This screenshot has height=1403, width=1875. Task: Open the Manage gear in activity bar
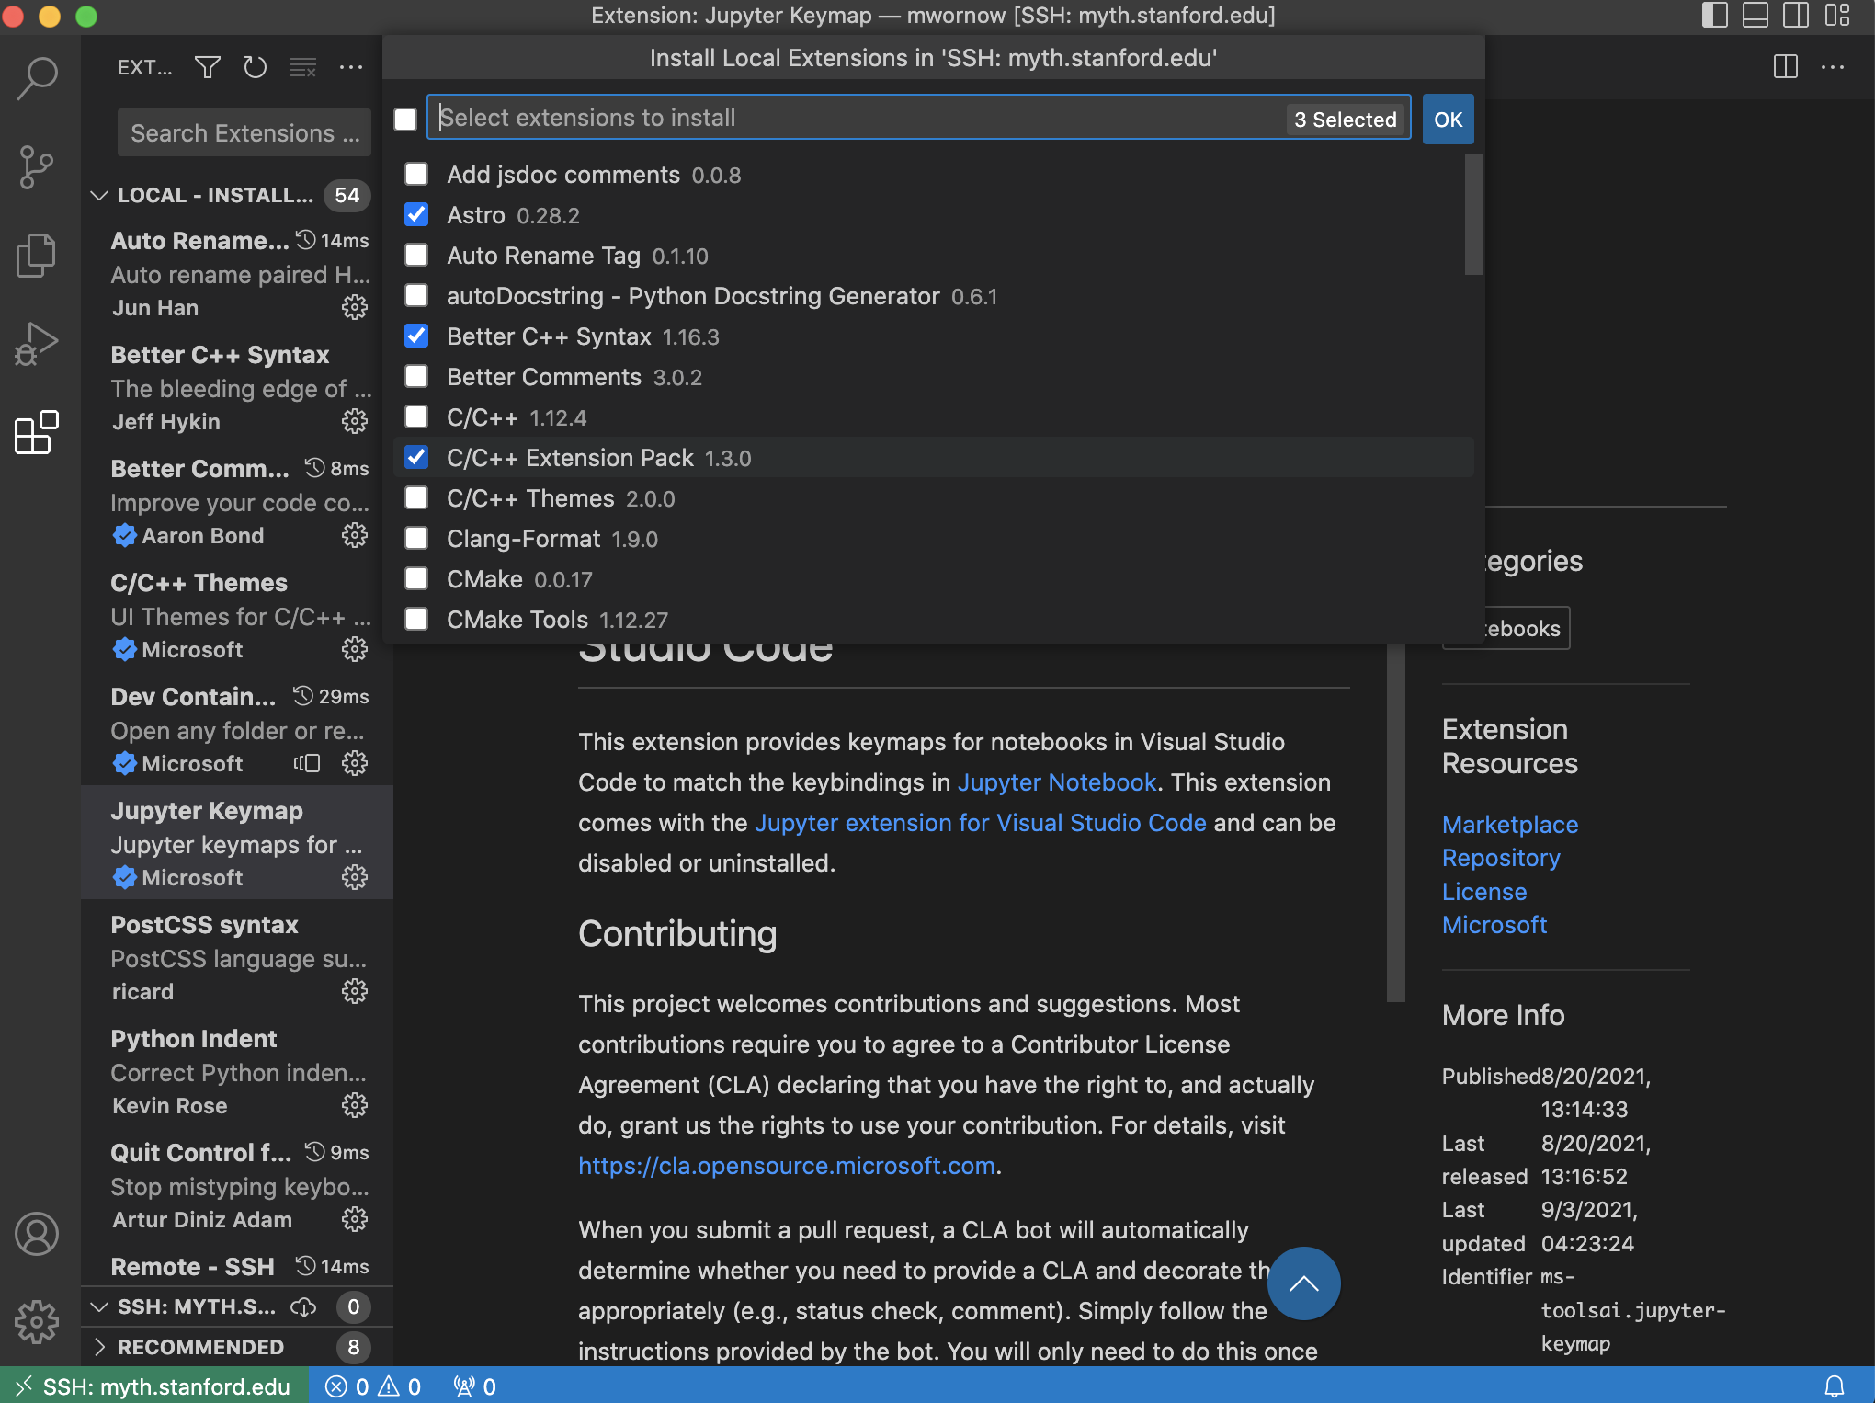(37, 1322)
